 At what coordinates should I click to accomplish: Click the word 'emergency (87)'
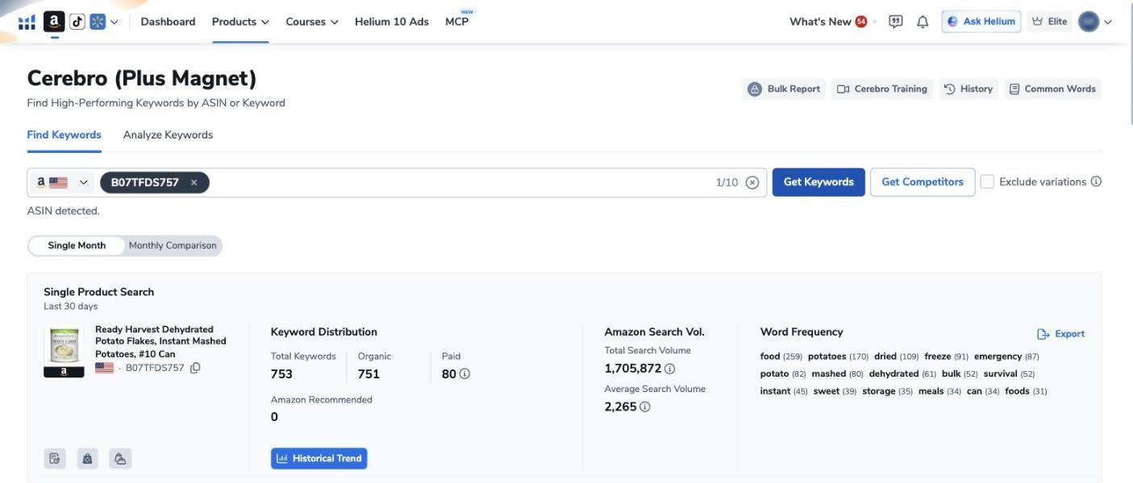[x=1006, y=357]
